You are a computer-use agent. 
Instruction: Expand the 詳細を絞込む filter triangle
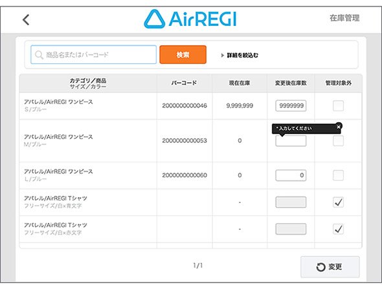point(223,55)
